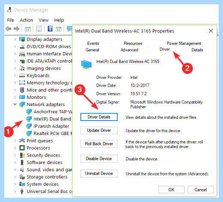
Task: Click the Sound, video and game speaker icon
Action: pyautogui.click(x=22, y=170)
